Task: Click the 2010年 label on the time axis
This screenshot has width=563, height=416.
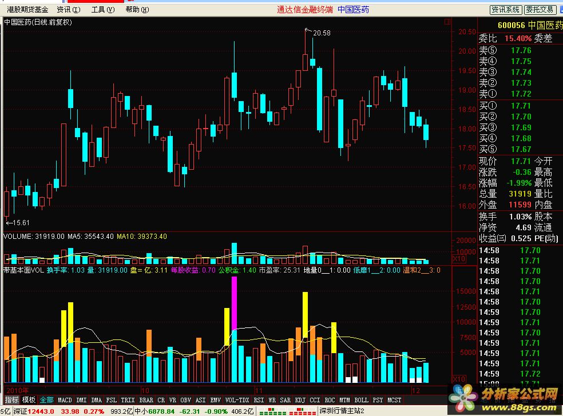Action: [18, 390]
